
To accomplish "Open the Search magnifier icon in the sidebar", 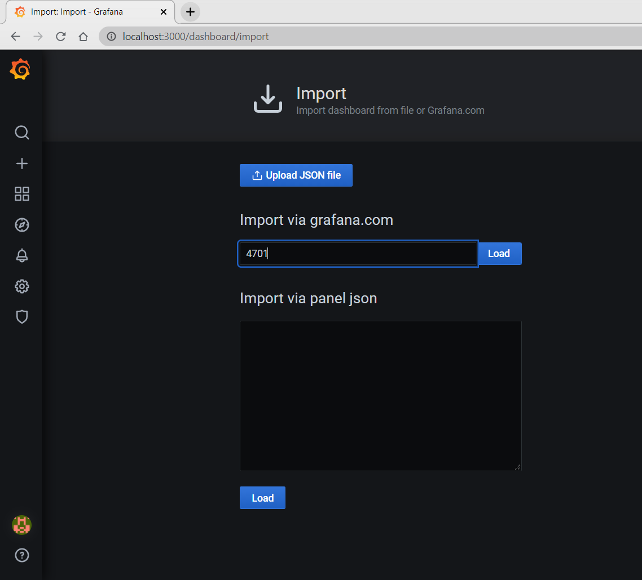I will (x=21, y=132).
